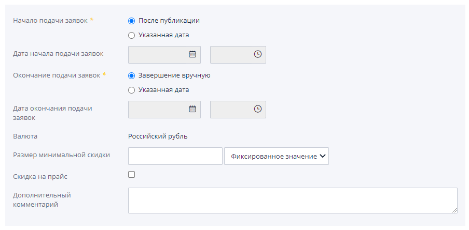Click the start date text field
Image resolution: width=469 pixels, height=230 pixels.
pyautogui.click(x=158, y=54)
